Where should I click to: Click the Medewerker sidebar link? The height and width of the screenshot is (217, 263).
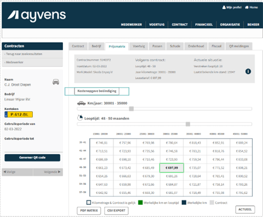(32, 62)
